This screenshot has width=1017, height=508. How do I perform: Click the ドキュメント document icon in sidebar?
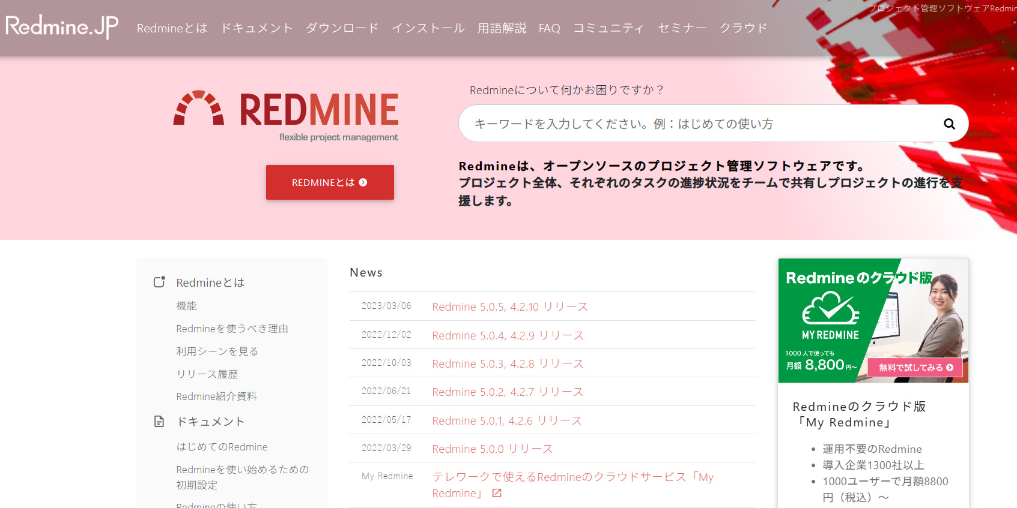[159, 422]
